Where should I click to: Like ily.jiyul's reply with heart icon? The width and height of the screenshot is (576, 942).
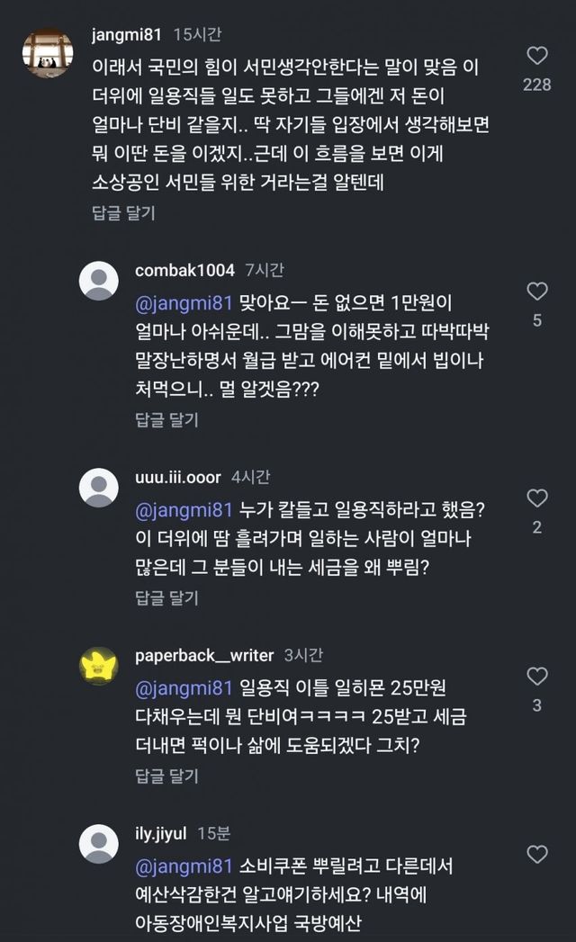coord(537,855)
